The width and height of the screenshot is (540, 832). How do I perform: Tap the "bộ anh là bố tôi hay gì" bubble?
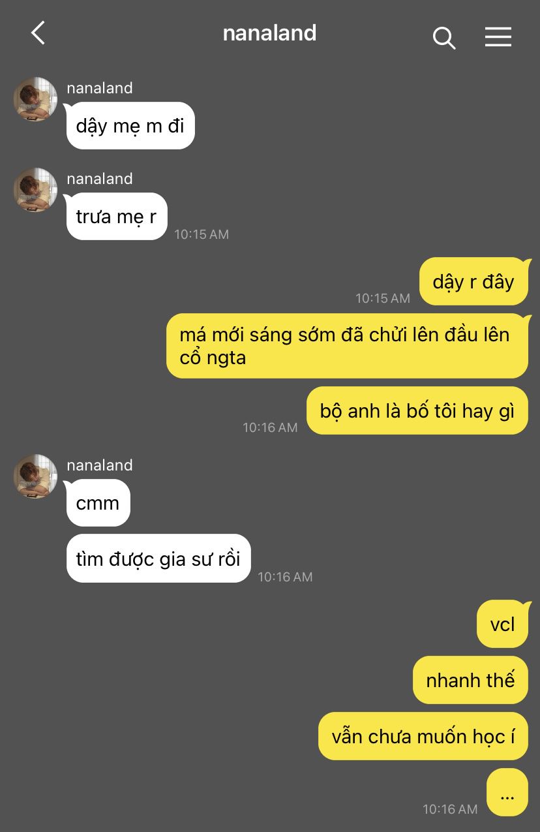tap(417, 410)
